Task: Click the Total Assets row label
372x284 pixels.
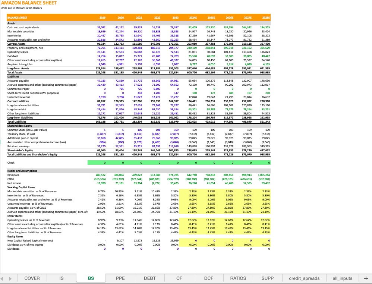Action: (x=15, y=73)
